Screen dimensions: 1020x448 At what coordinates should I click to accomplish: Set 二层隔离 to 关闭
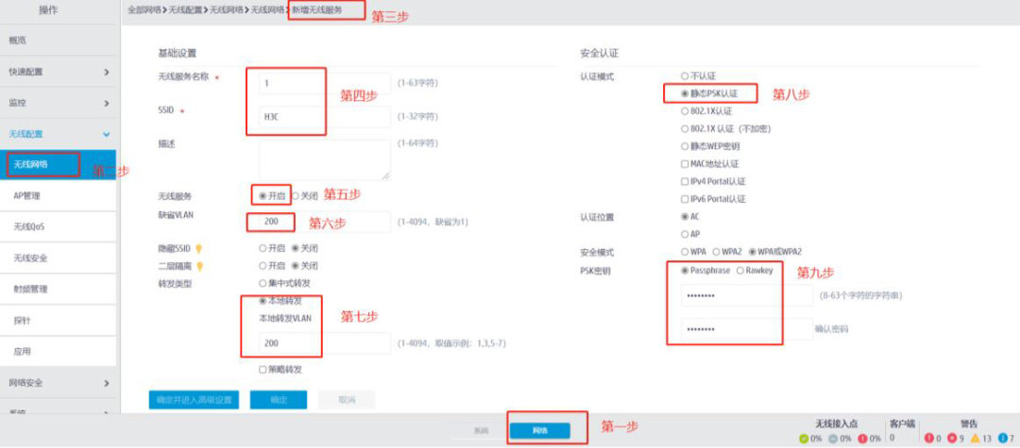295,266
